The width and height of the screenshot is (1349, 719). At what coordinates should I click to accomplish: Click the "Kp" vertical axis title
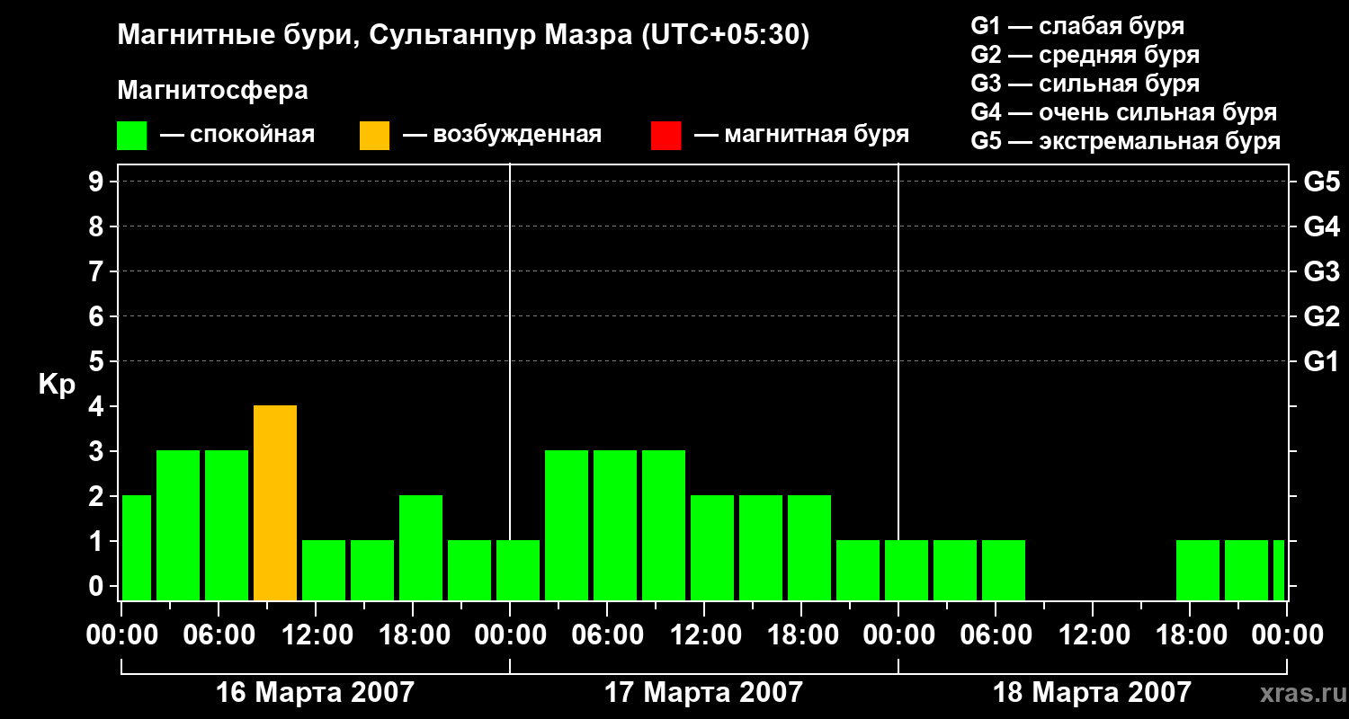pos(57,385)
